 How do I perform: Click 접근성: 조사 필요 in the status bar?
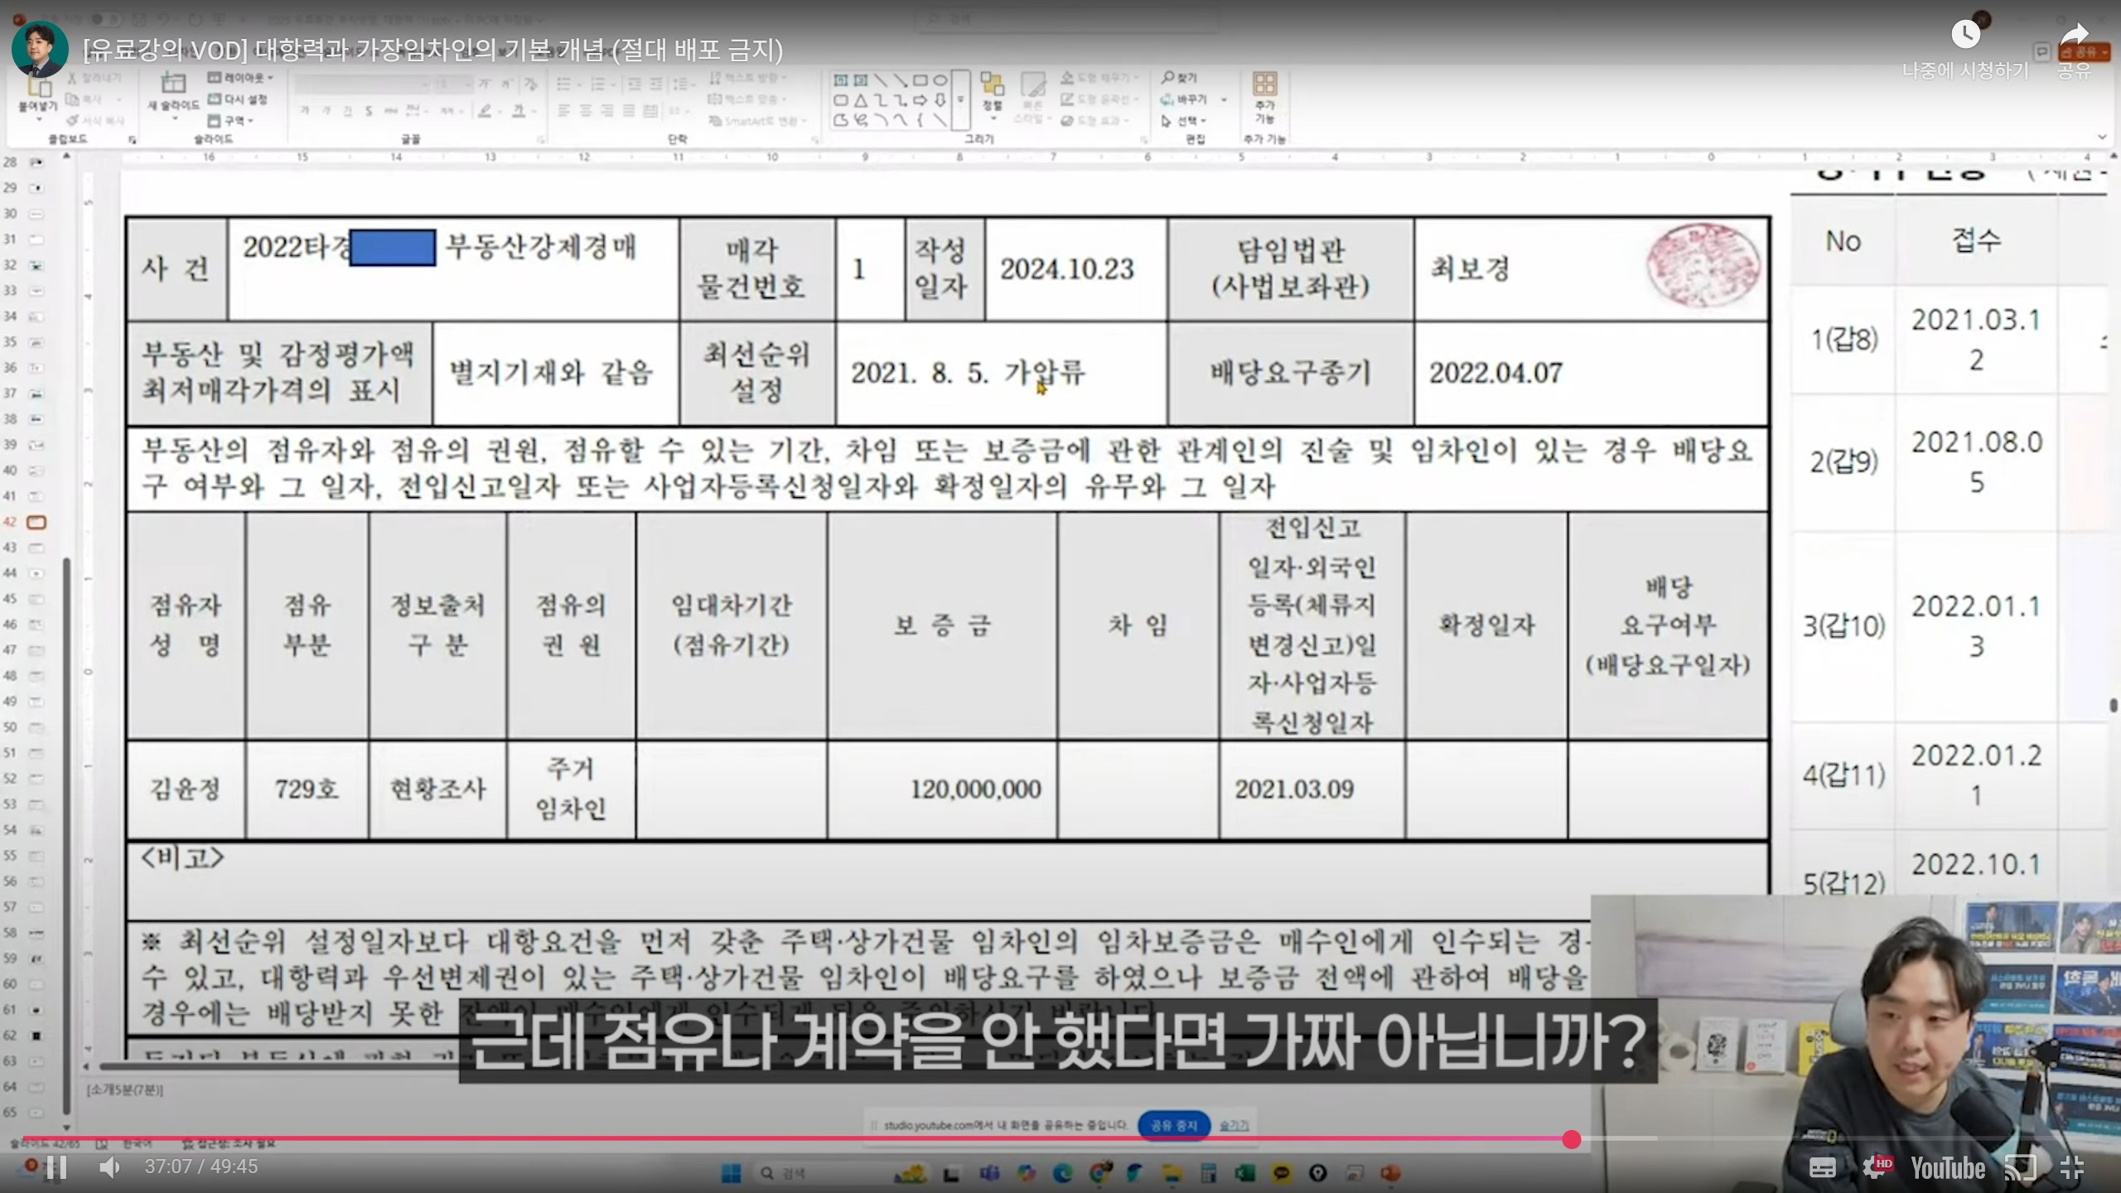(x=229, y=1143)
